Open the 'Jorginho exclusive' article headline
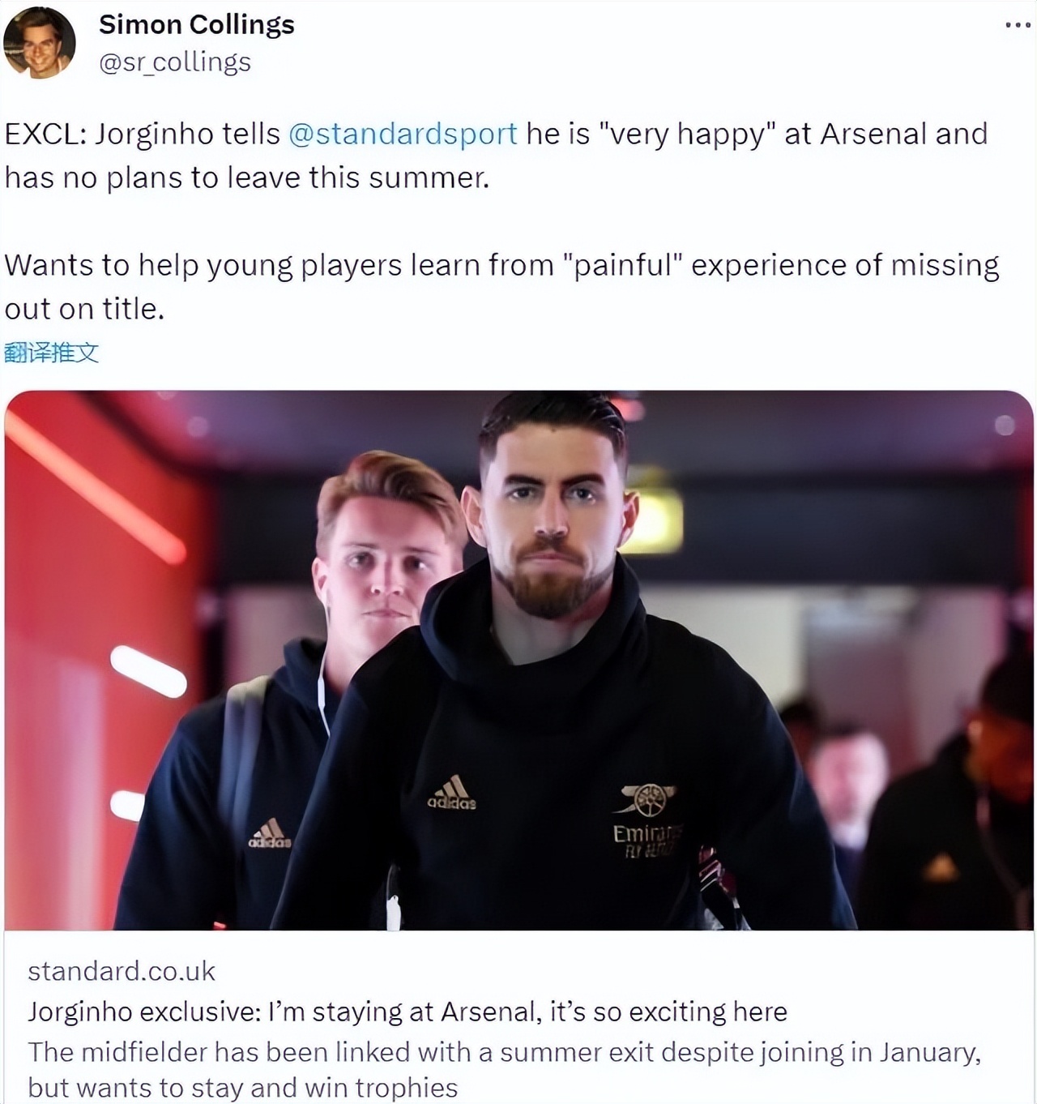Image resolution: width=1037 pixels, height=1104 pixels. coord(408,1012)
